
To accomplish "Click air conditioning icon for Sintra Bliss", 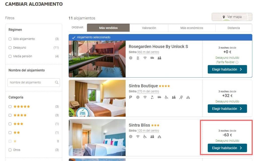I will pyautogui.click(x=131, y=137).
